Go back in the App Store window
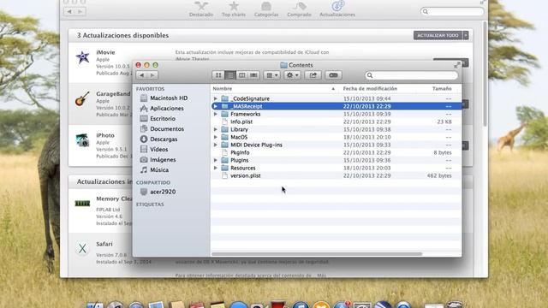This screenshot has height=308, width=548. (x=69, y=11)
